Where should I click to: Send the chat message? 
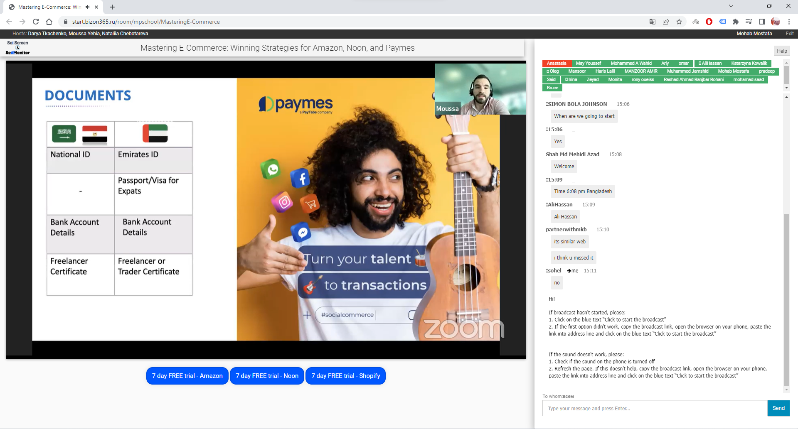coord(778,408)
